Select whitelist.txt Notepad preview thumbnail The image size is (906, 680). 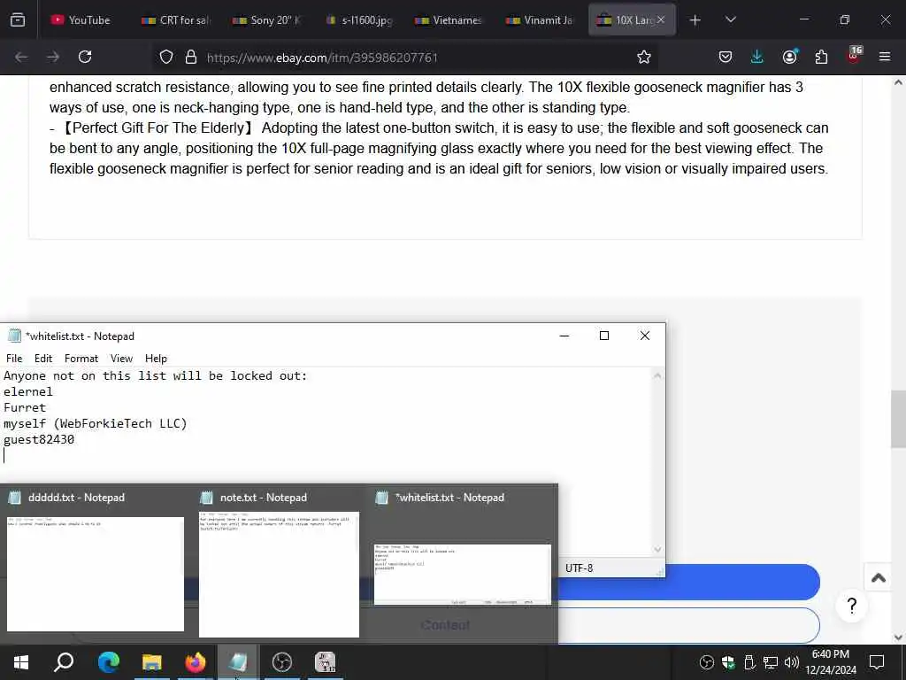click(x=462, y=574)
